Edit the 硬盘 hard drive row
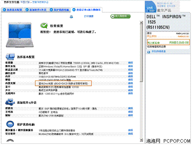 (131, 80)
